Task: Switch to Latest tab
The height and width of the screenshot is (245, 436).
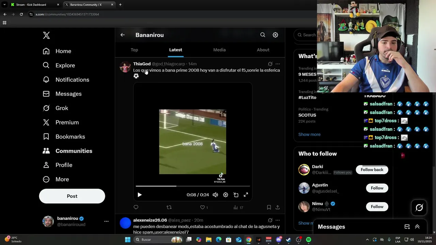Action: pyautogui.click(x=175, y=50)
